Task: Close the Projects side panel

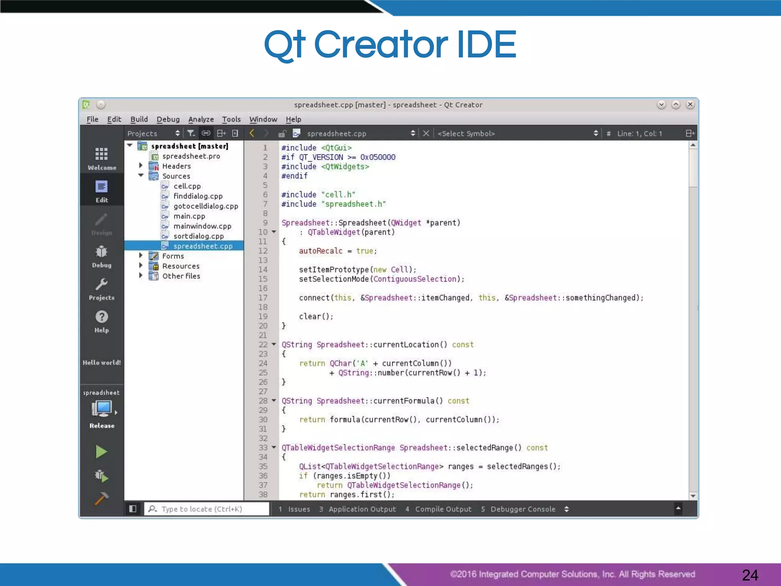Action: click(x=235, y=133)
